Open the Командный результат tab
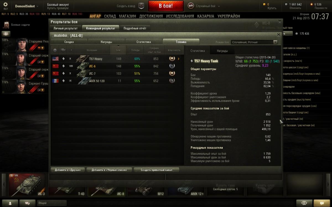 [100, 28]
